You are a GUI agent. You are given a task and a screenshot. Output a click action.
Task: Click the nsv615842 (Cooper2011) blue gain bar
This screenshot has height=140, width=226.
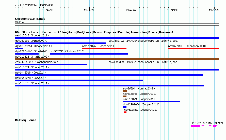click(x=117, y=38)
